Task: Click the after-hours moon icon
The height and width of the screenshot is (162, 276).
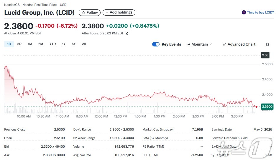Action: tap(127, 34)
